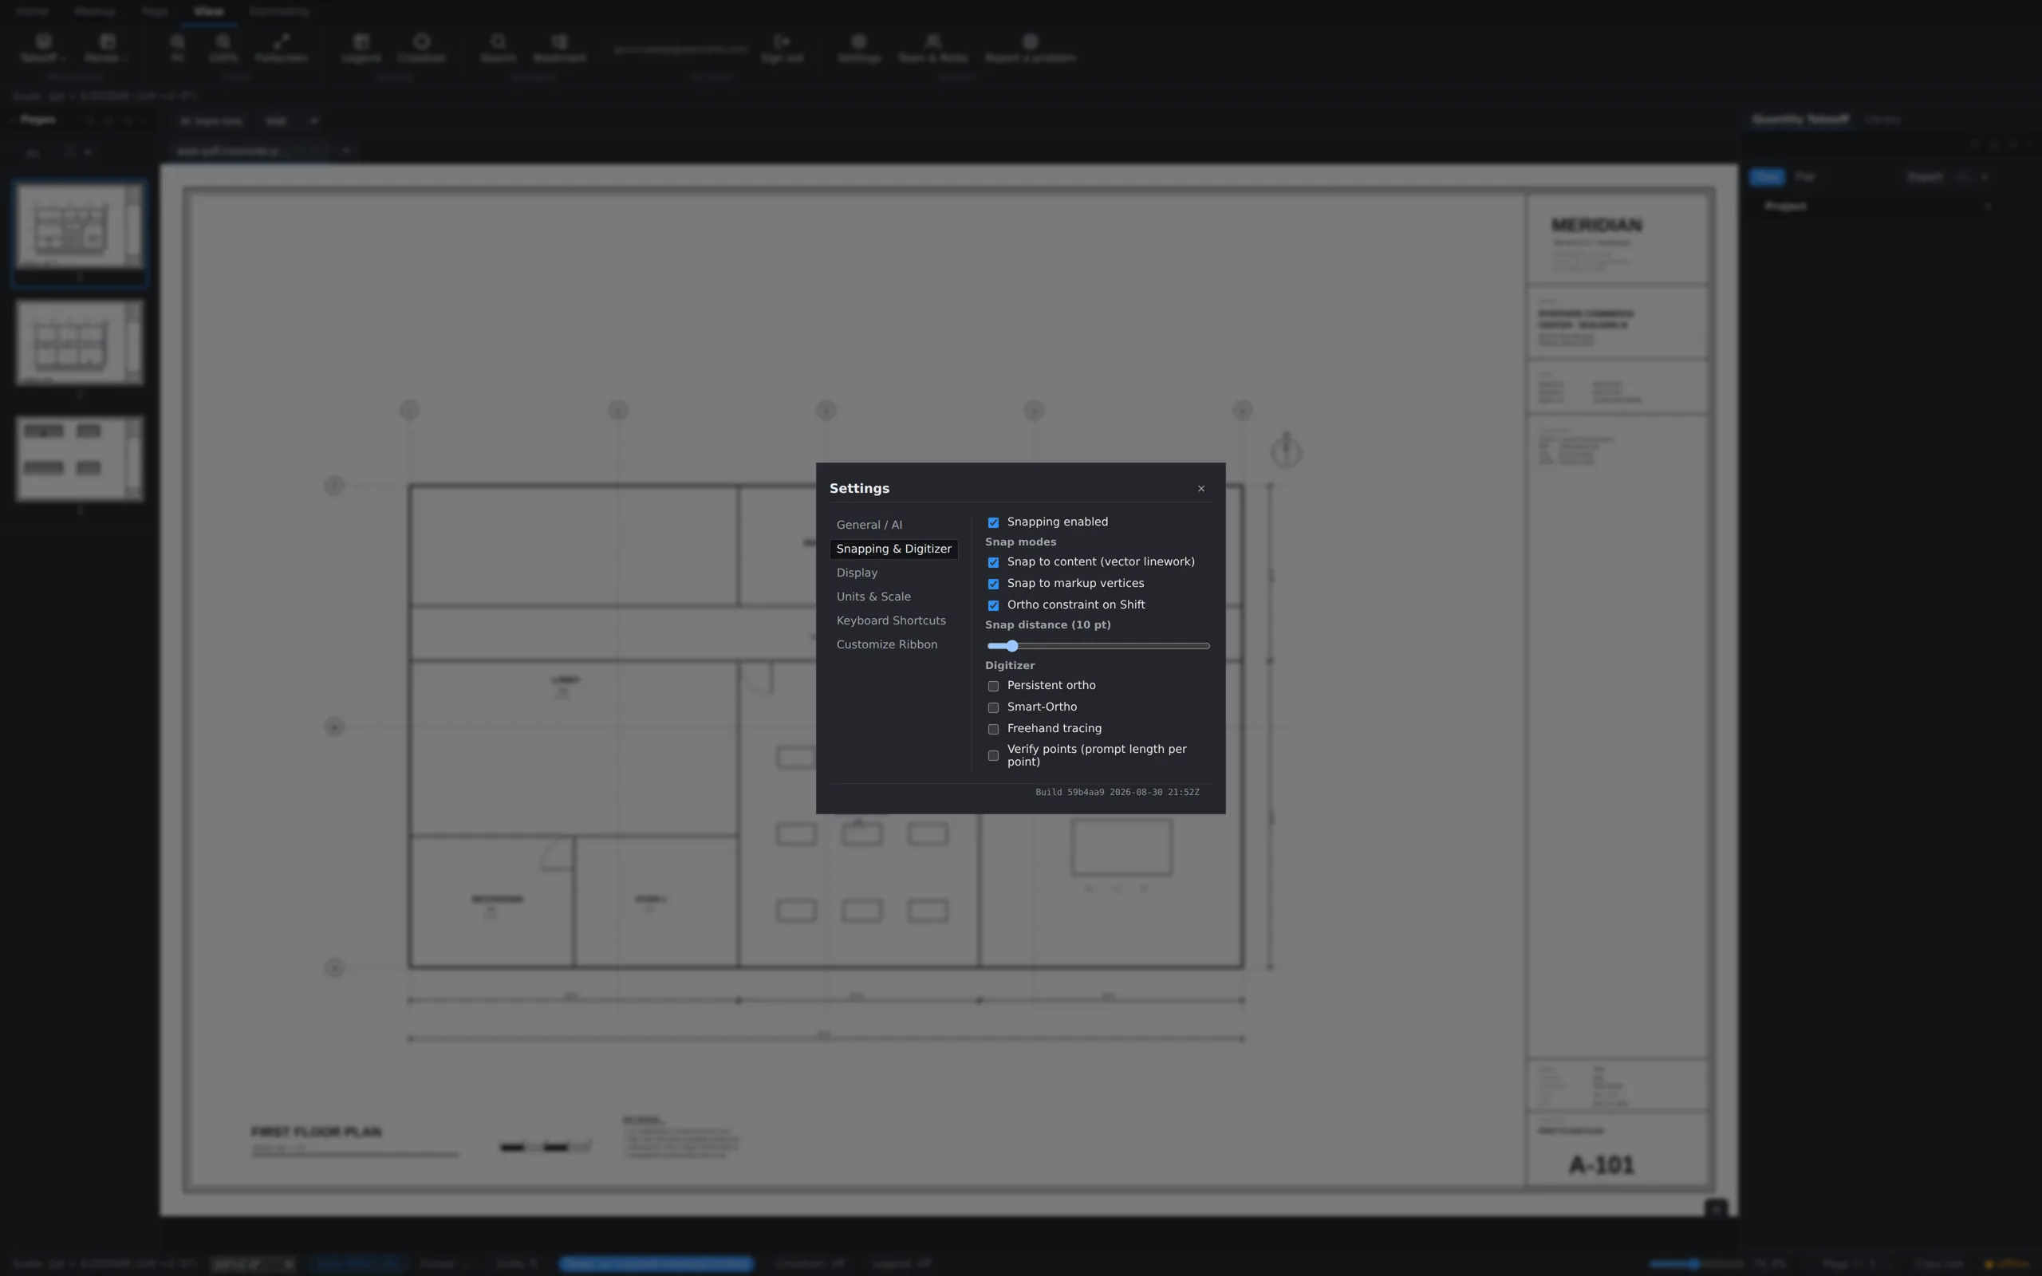2042x1276 pixels.
Task: Collapse the Pages panel header
Action: tap(38, 120)
